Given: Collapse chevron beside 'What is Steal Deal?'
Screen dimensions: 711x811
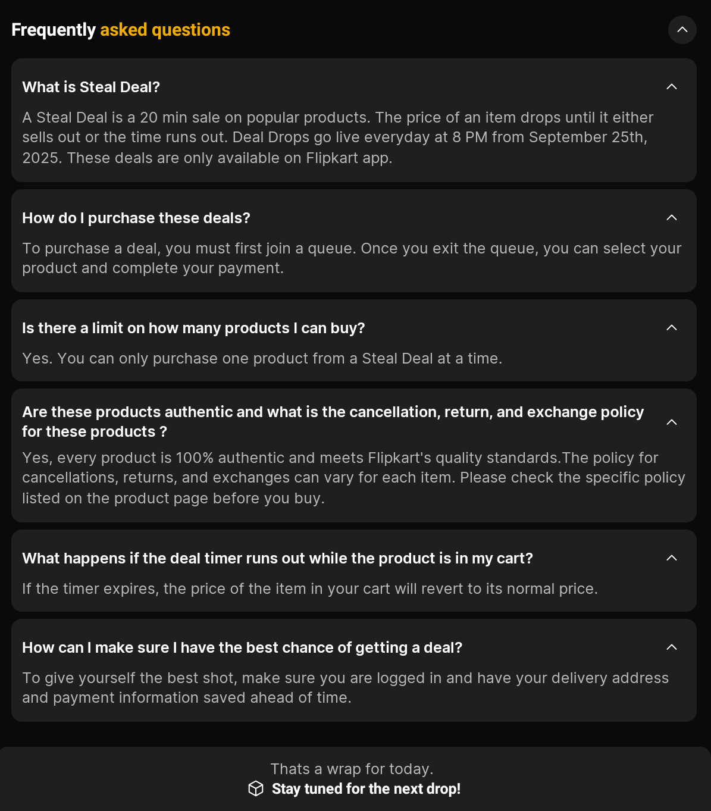Looking at the screenshot, I should coord(672,87).
